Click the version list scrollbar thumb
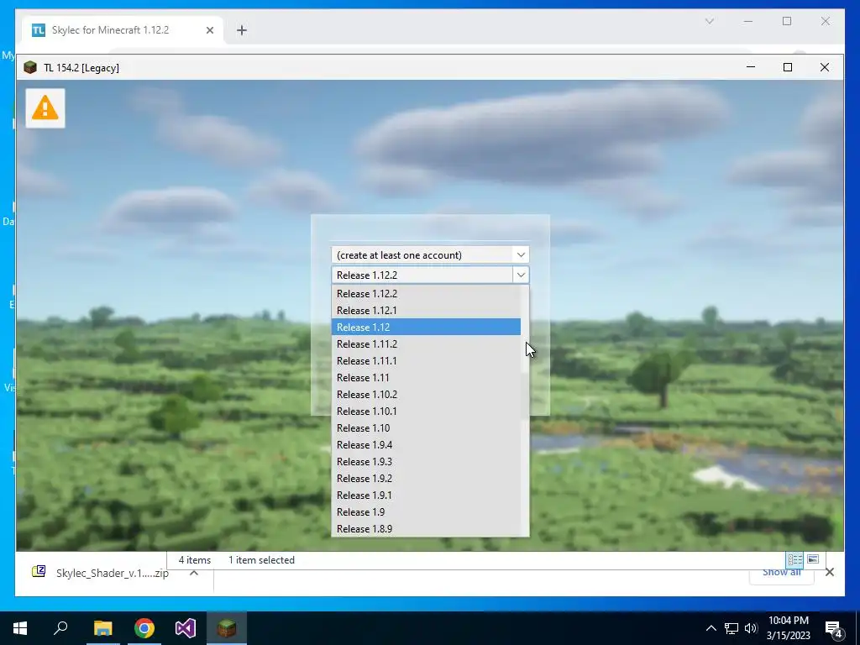The height and width of the screenshot is (645, 860). [x=525, y=329]
